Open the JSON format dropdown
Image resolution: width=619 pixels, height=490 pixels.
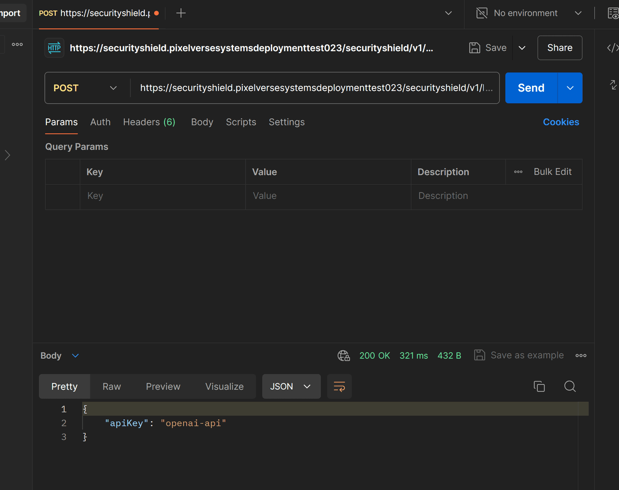point(291,386)
